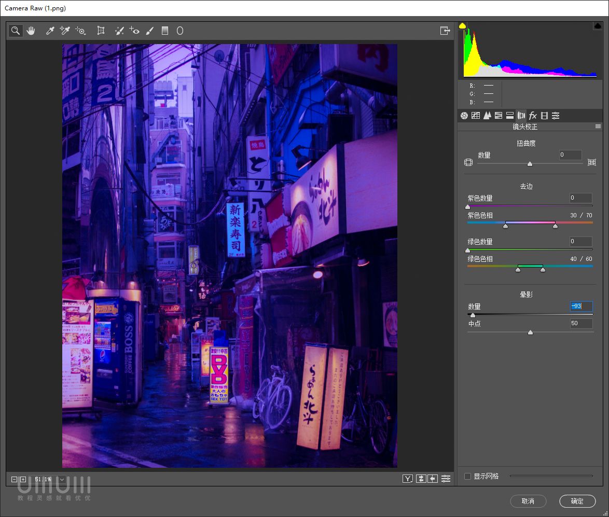Click the 确定 button
609x517 pixels.
[x=577, y=501]
